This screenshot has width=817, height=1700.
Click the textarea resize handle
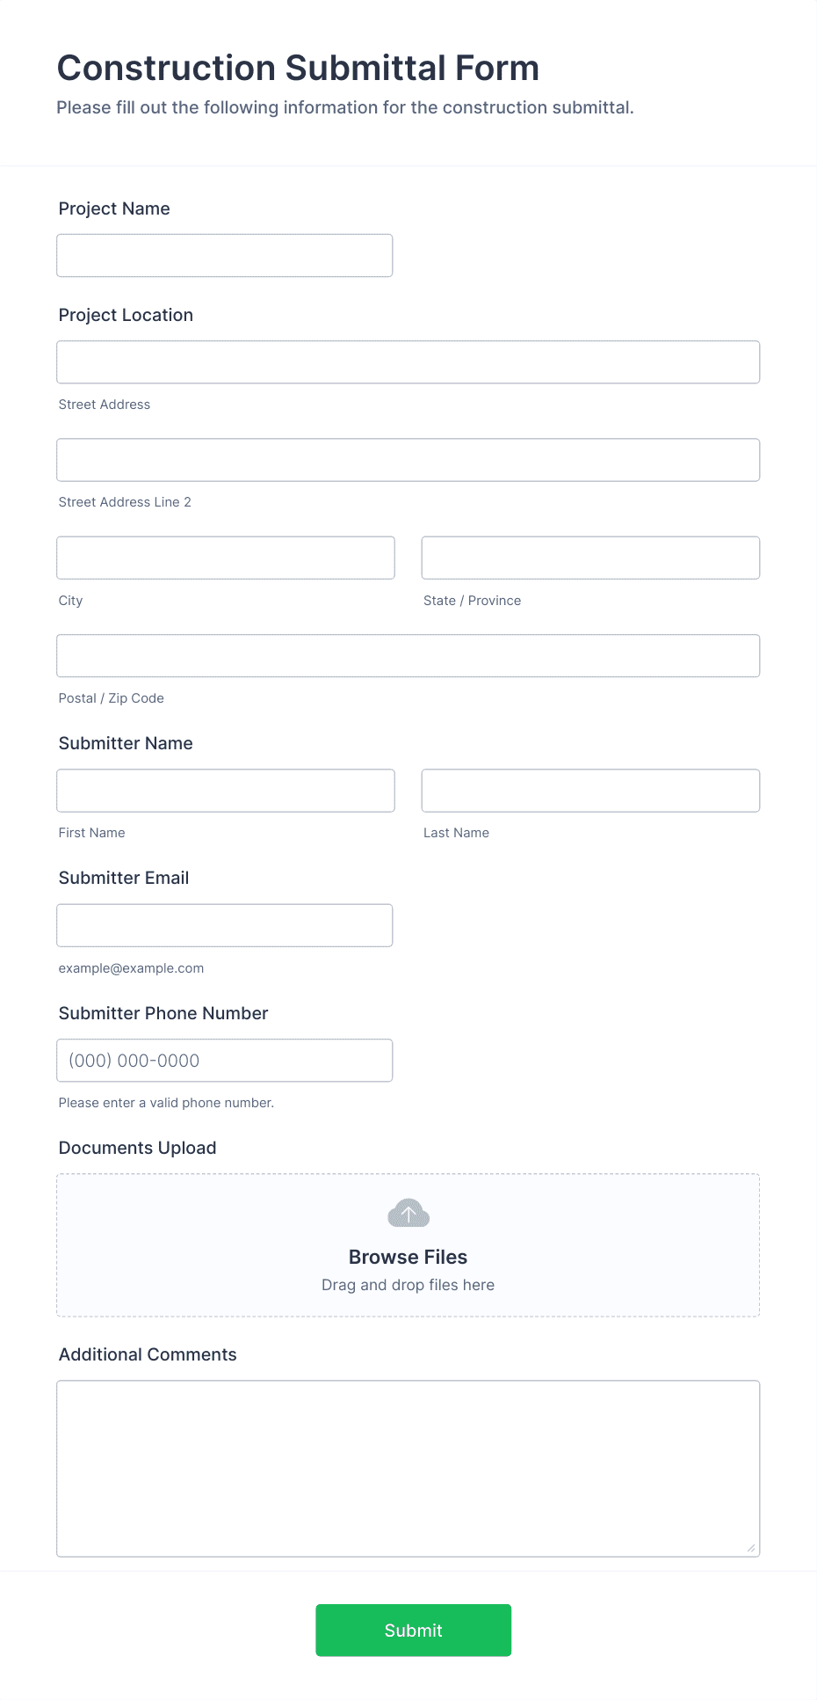point(751,1548)
